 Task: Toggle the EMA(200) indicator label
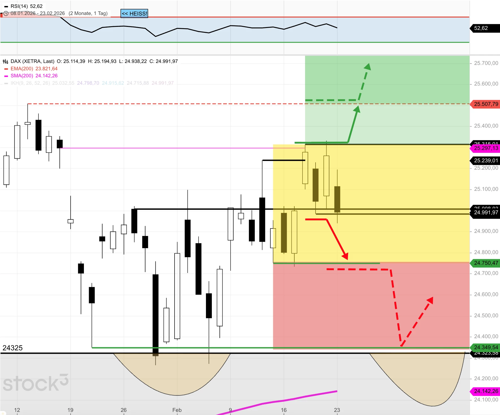(34, 69)
